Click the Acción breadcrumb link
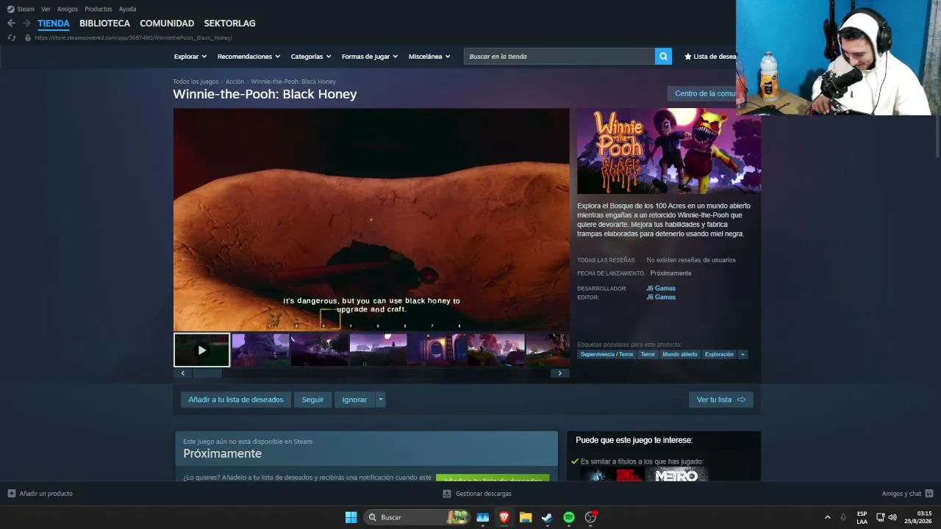Viewport: 941px width, 529px height. point(235,82)
